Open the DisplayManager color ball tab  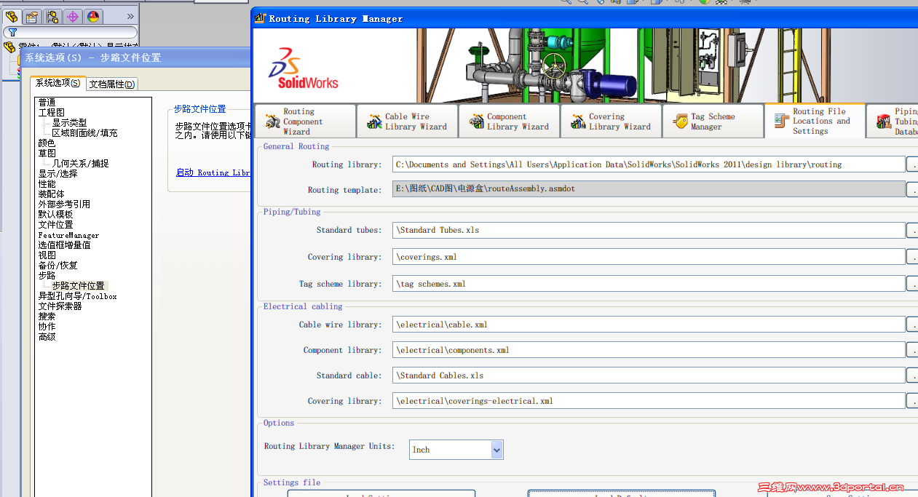pos(92,16)
